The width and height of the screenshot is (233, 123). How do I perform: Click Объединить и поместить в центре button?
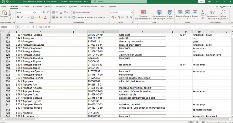pyautogui.click(x=89, y=17)
